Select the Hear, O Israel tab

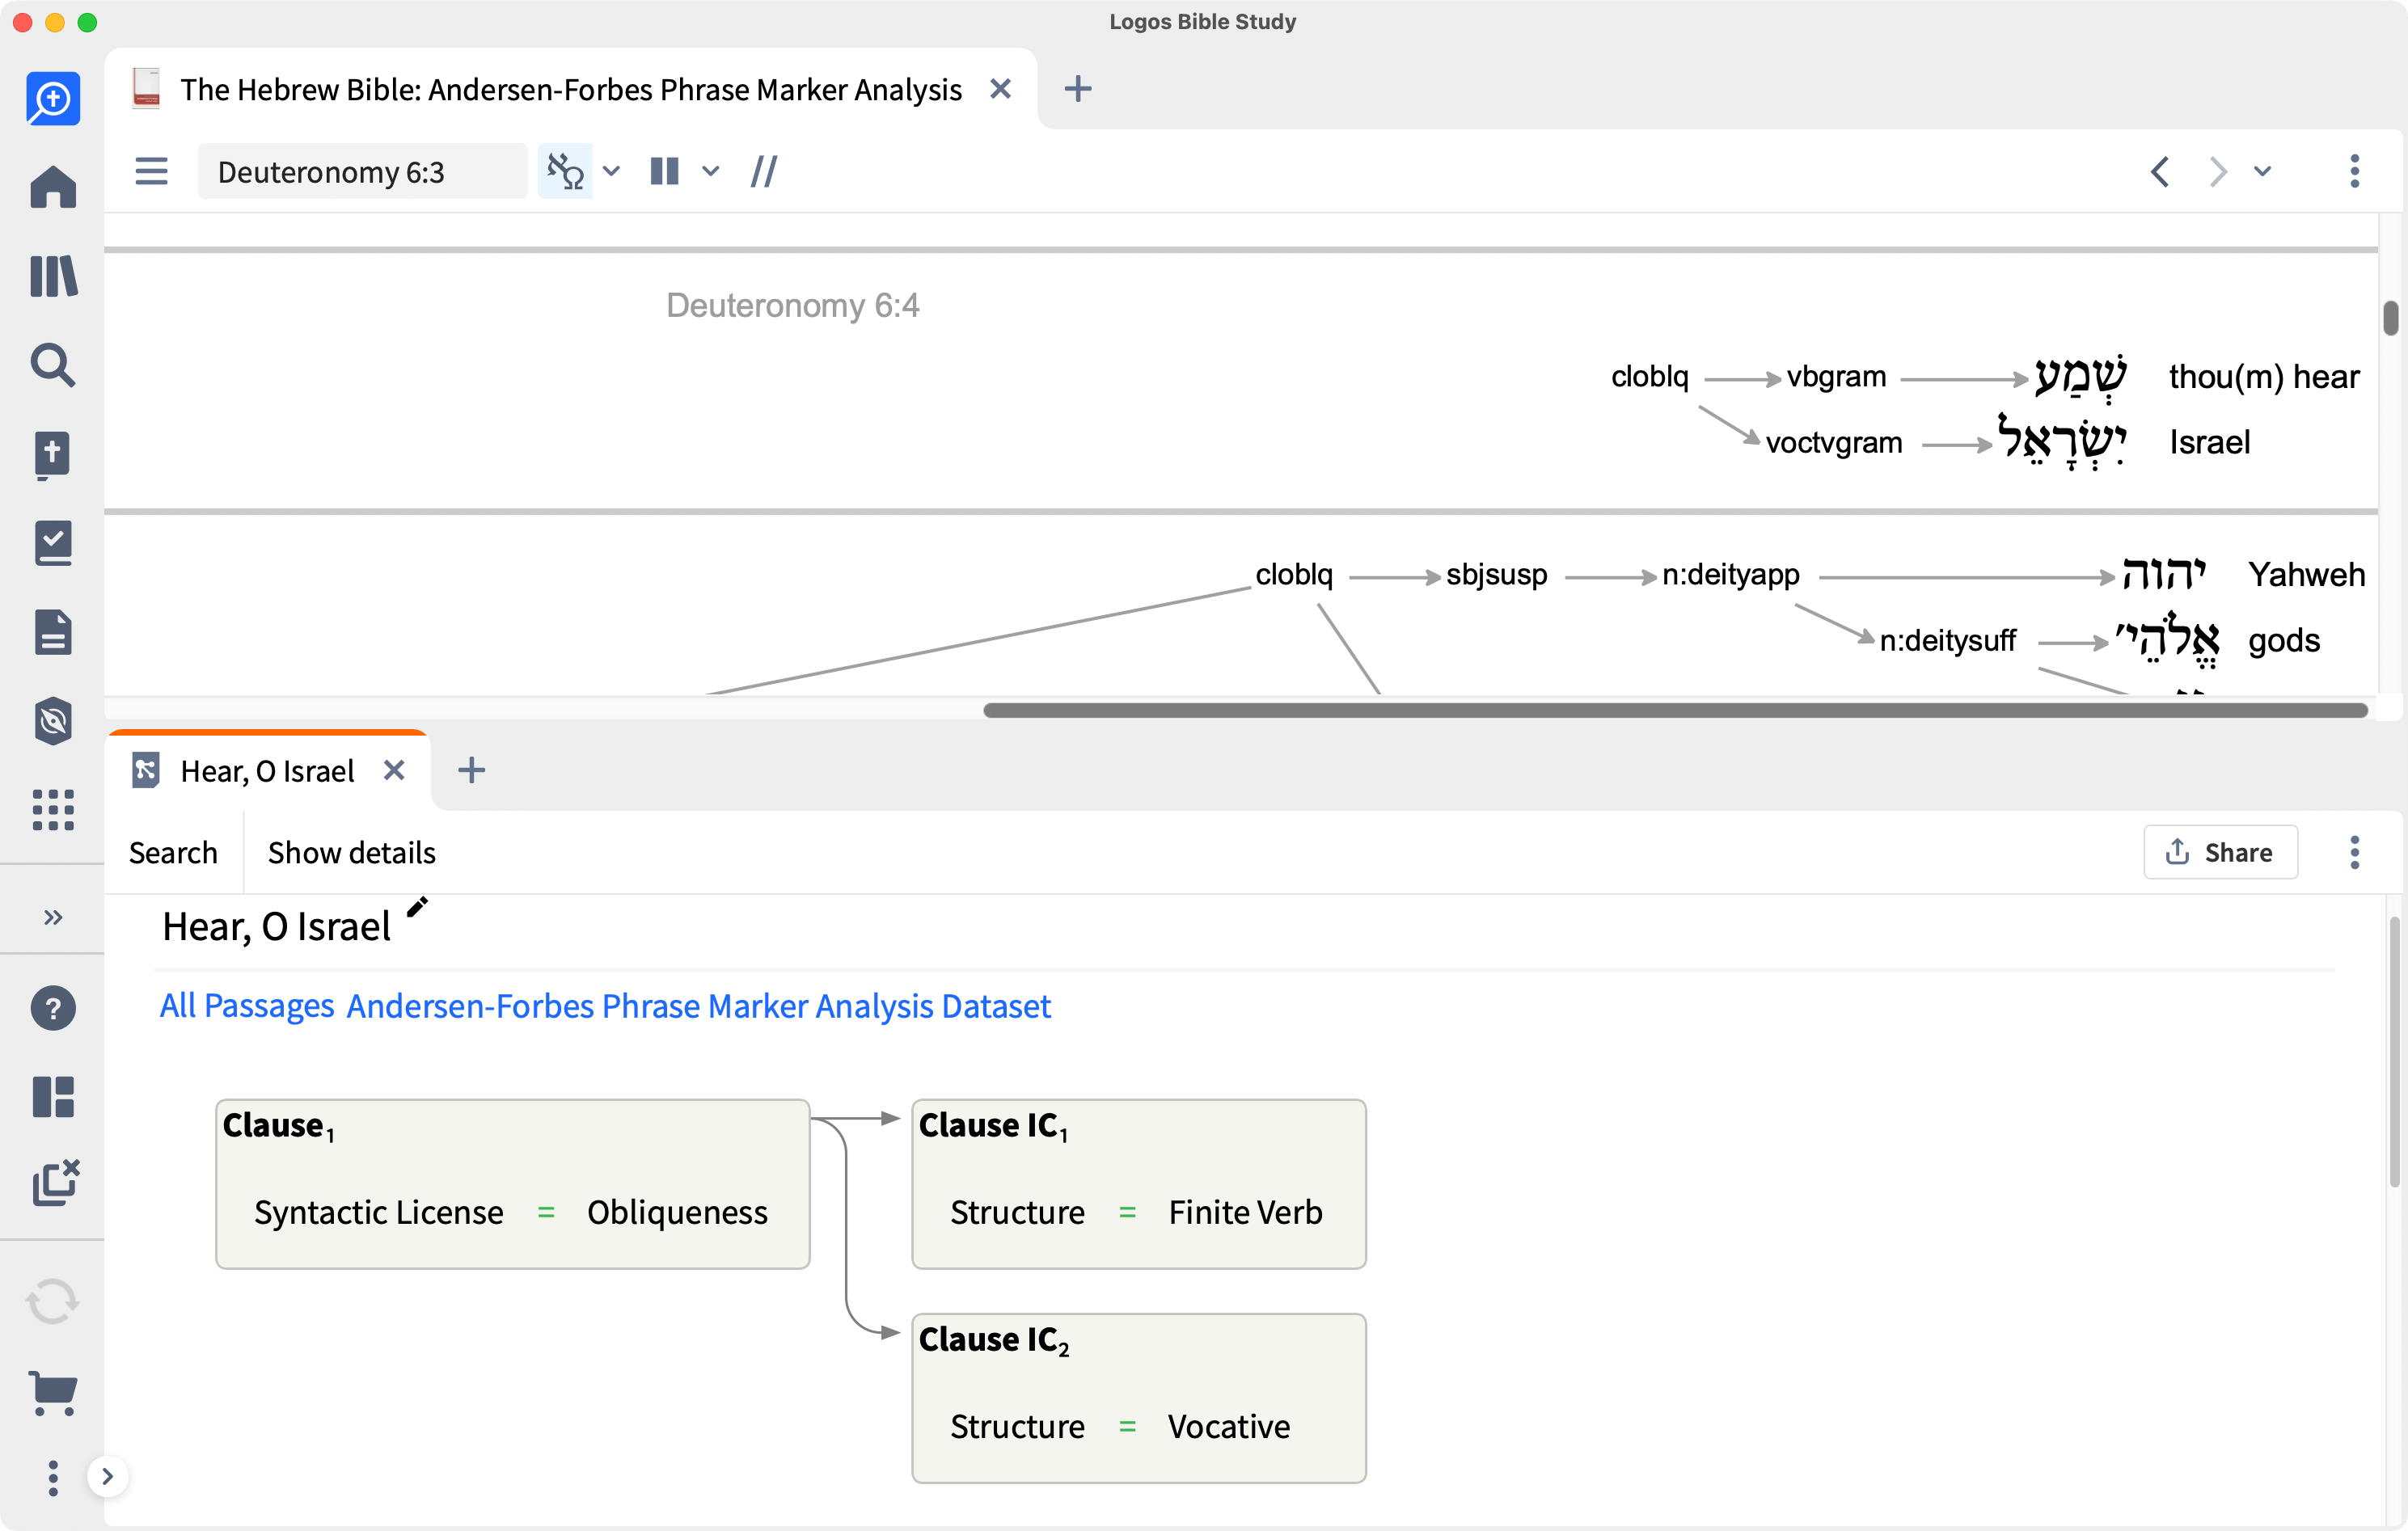267,771
